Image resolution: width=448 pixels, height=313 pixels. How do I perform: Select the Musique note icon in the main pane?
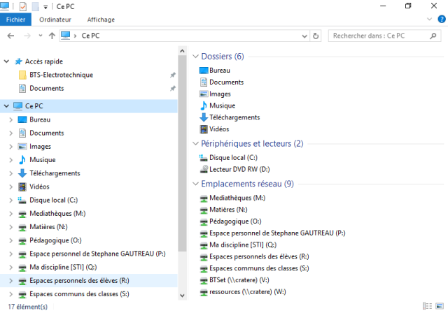click(204, 105)
